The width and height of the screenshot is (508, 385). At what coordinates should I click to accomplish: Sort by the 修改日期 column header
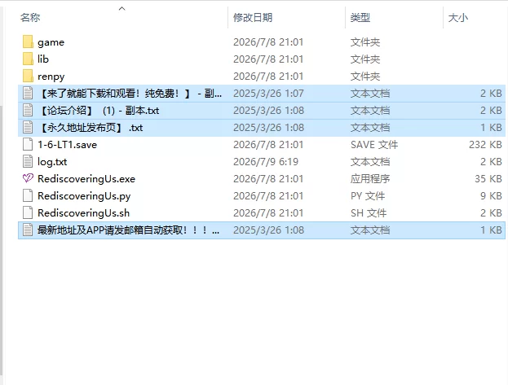253,17
